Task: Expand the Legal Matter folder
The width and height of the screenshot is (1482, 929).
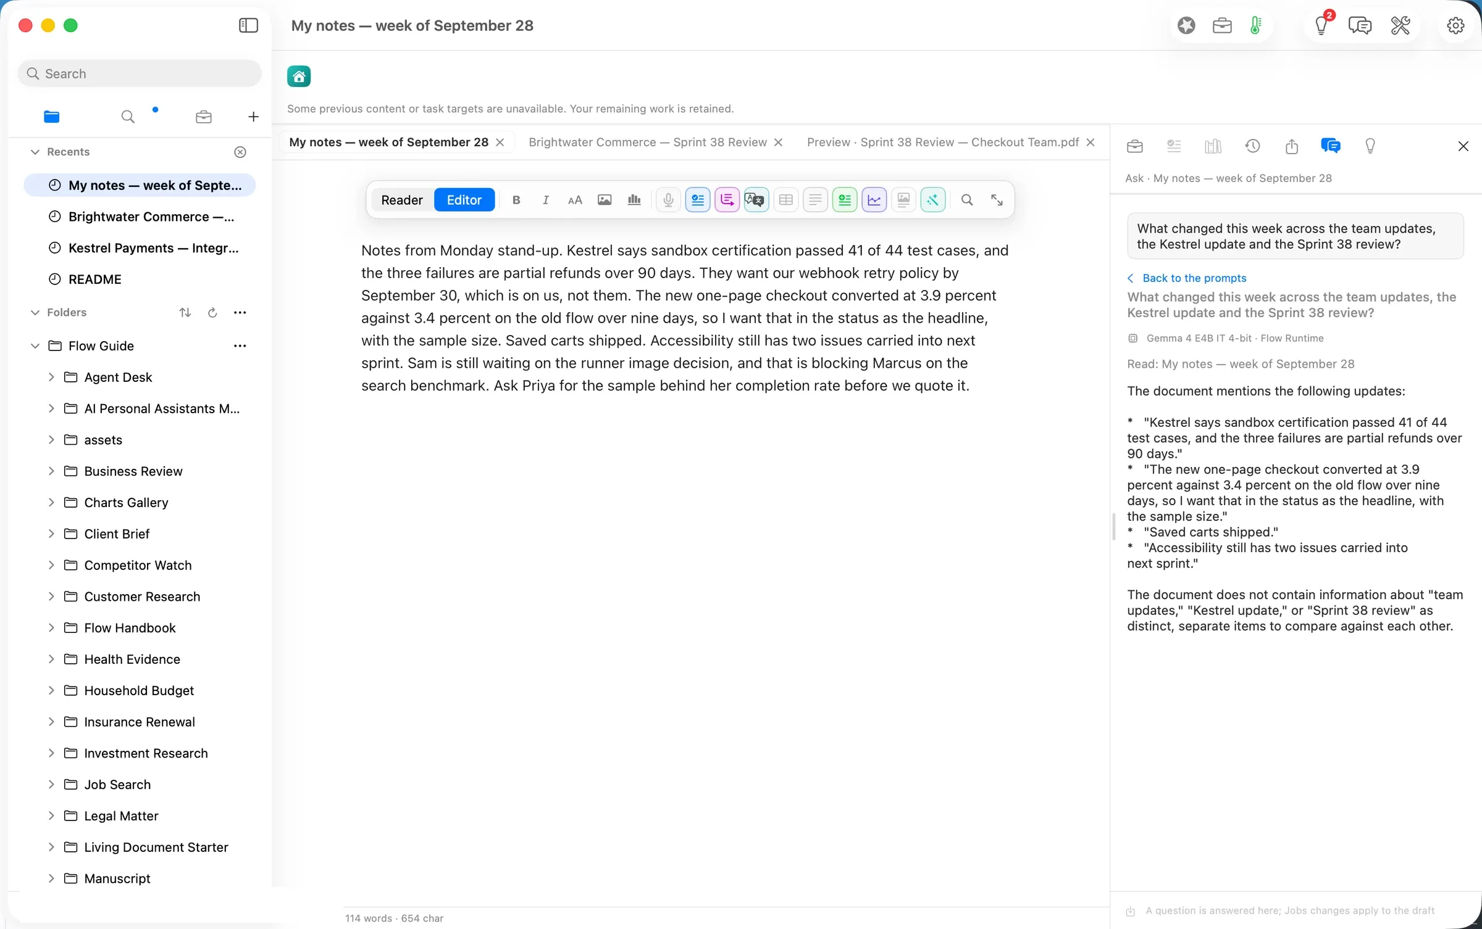Action: coord(51,815)
